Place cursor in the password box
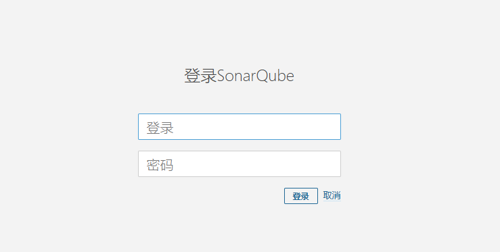The height and width of the screenshot is (252, 500). 239,163
